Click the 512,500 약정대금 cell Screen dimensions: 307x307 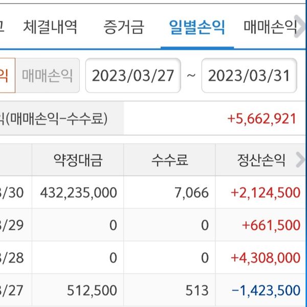[x=92, y=291]
